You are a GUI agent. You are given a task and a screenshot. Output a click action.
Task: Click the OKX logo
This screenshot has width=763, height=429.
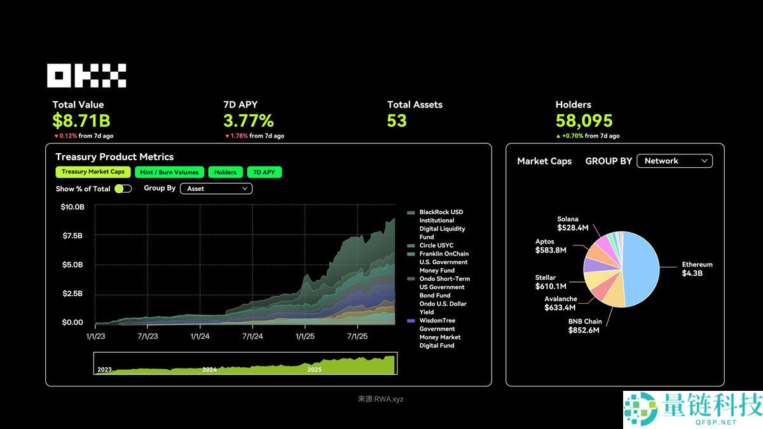86,76
